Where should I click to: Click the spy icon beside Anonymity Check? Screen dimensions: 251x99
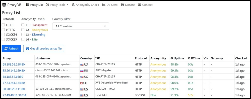pyautogui.click(x=73, y=5)
